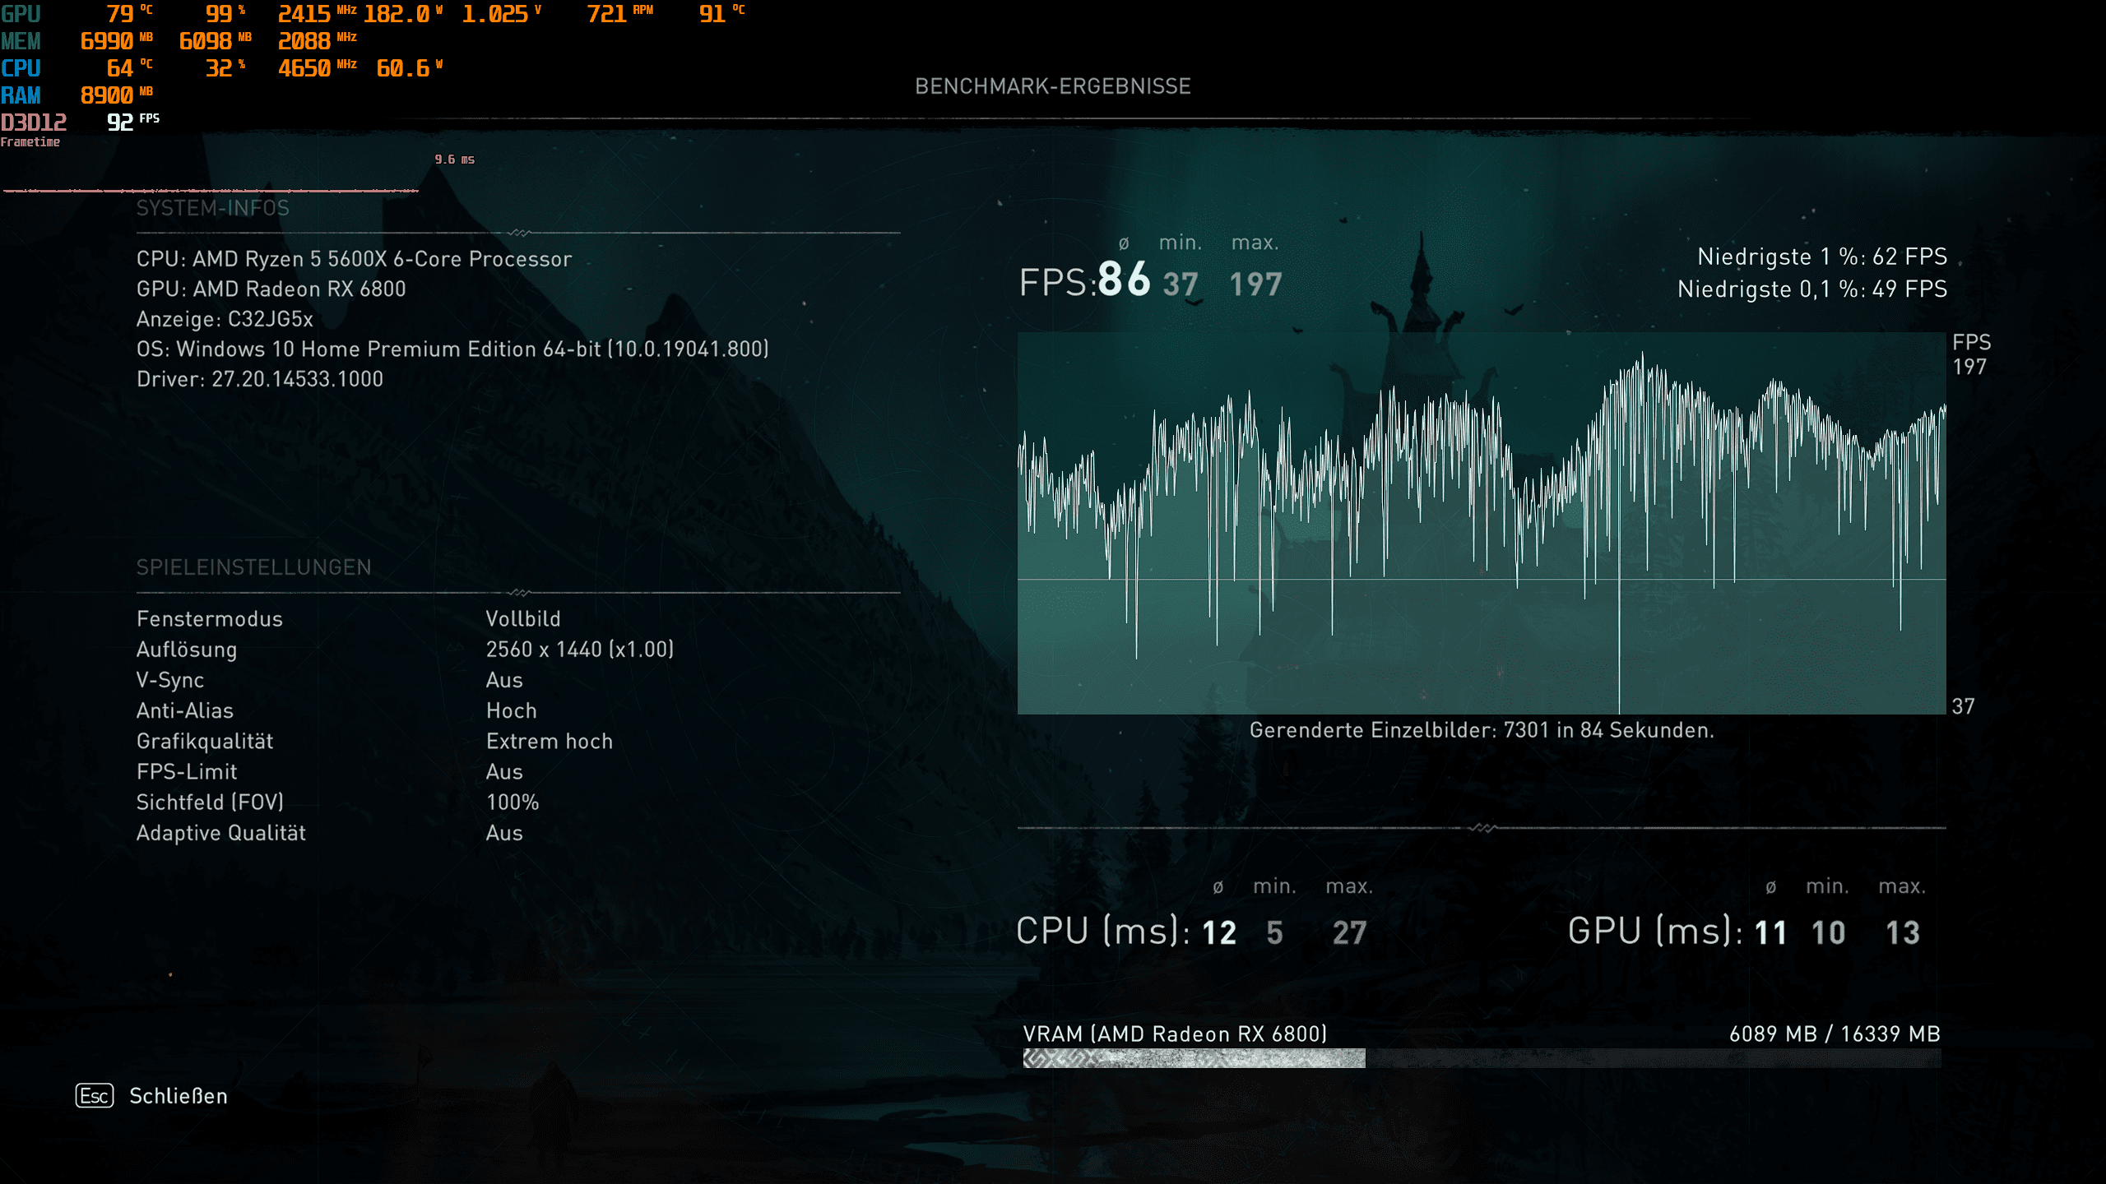Click the Schließen label to close results
This screenshot has width=2106, height=1184.
[x=179, y=1096]
